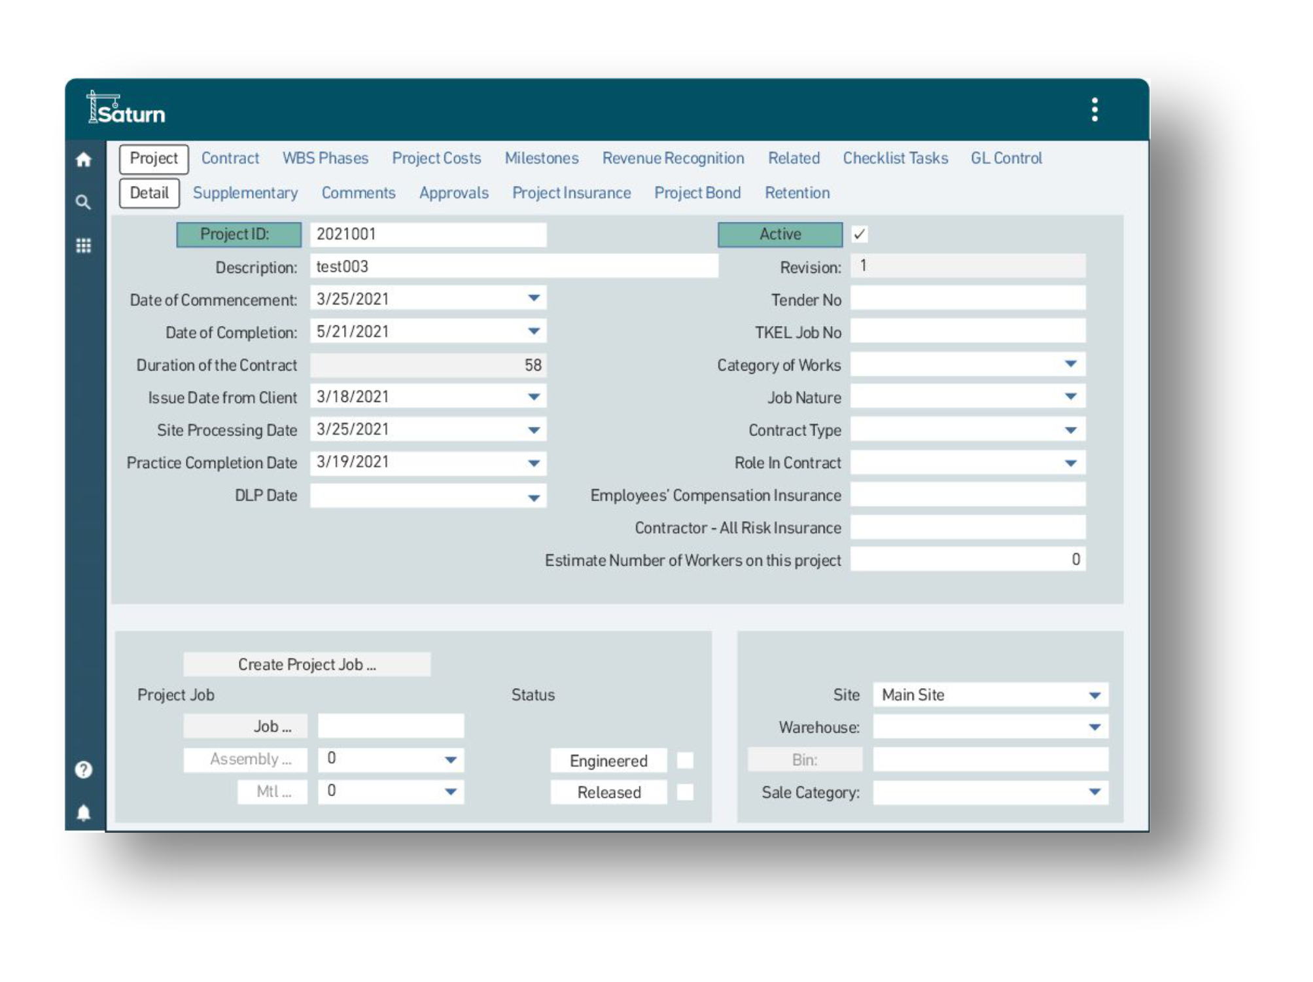1313x982 pixels.
Task: Expand the Contract Type dropdown
Action: [1070, 429]
